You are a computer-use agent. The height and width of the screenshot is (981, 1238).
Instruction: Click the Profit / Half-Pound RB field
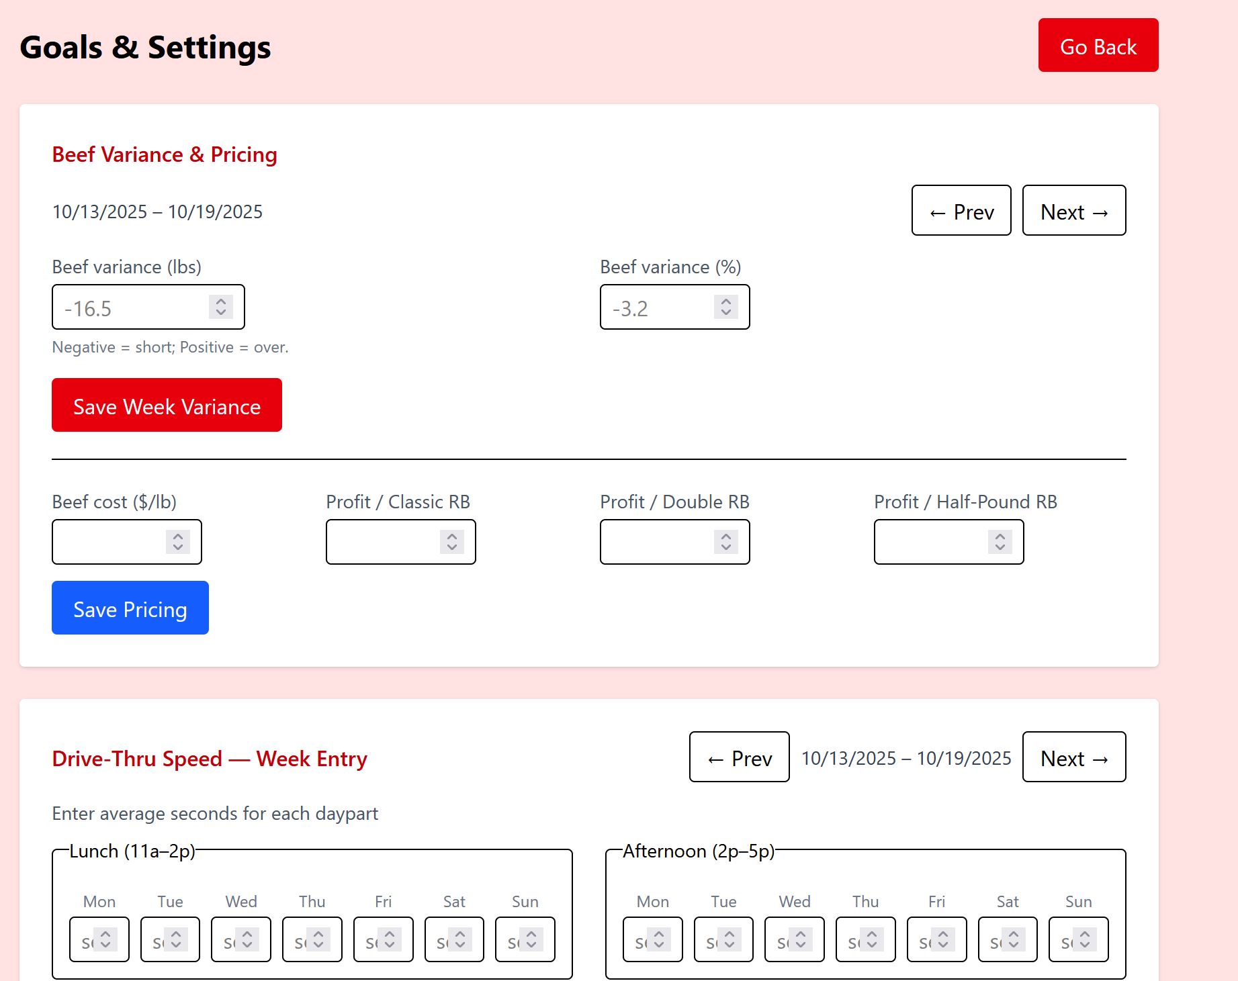point(949,542)
